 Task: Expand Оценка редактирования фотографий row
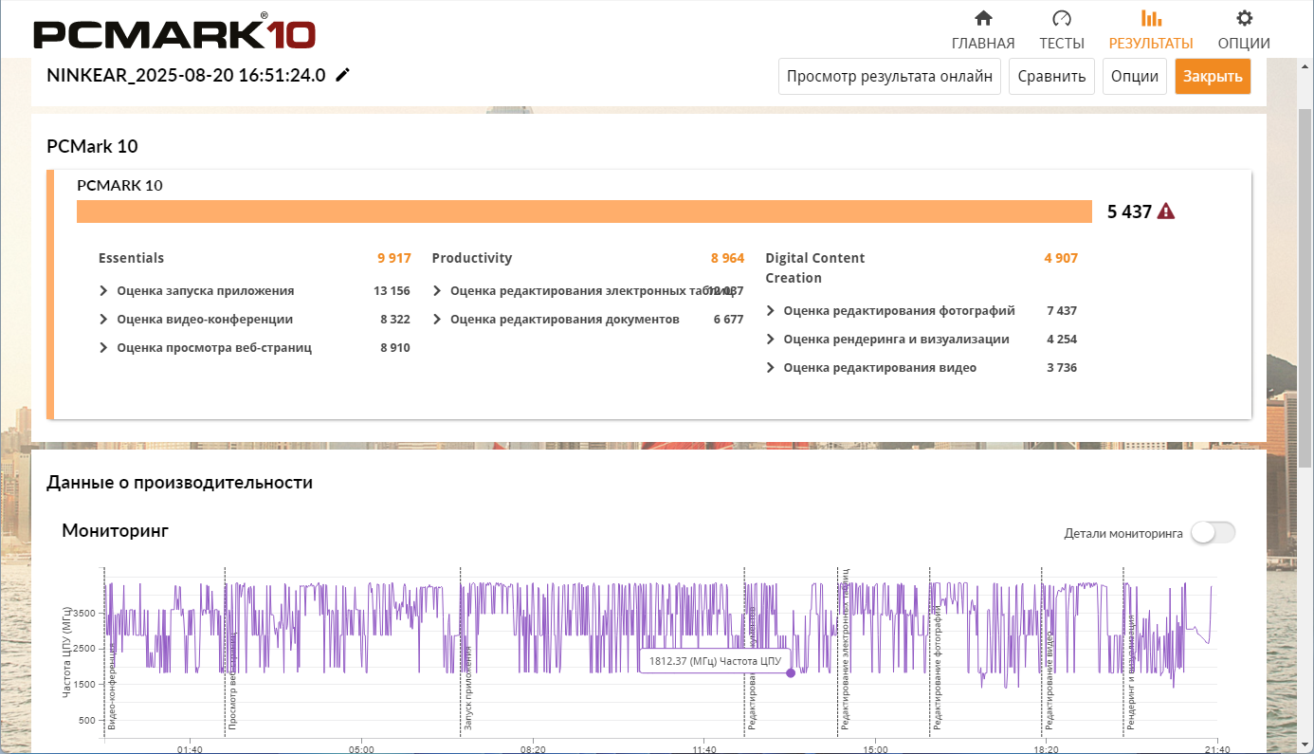click(x=771, y=311)
